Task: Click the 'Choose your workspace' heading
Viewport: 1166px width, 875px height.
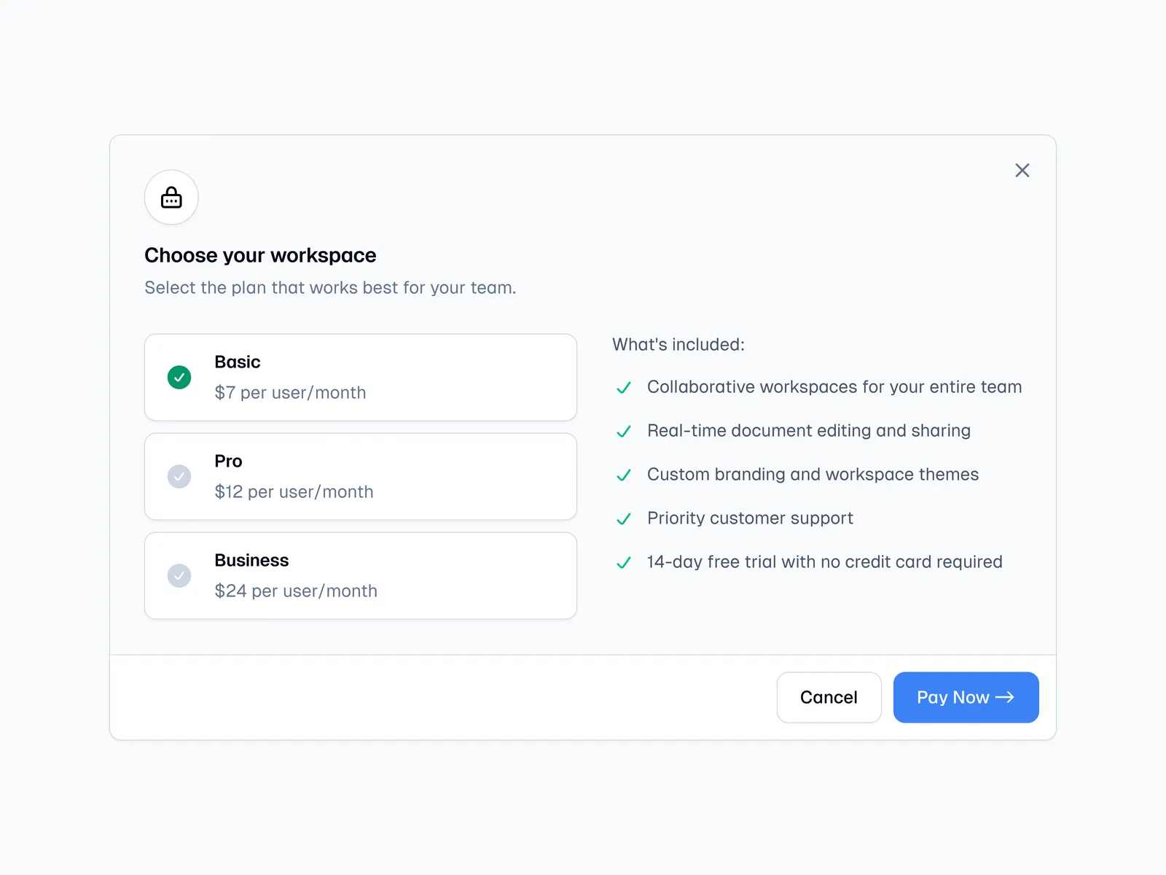Action: pyautogui.click(x=260, y=255)
